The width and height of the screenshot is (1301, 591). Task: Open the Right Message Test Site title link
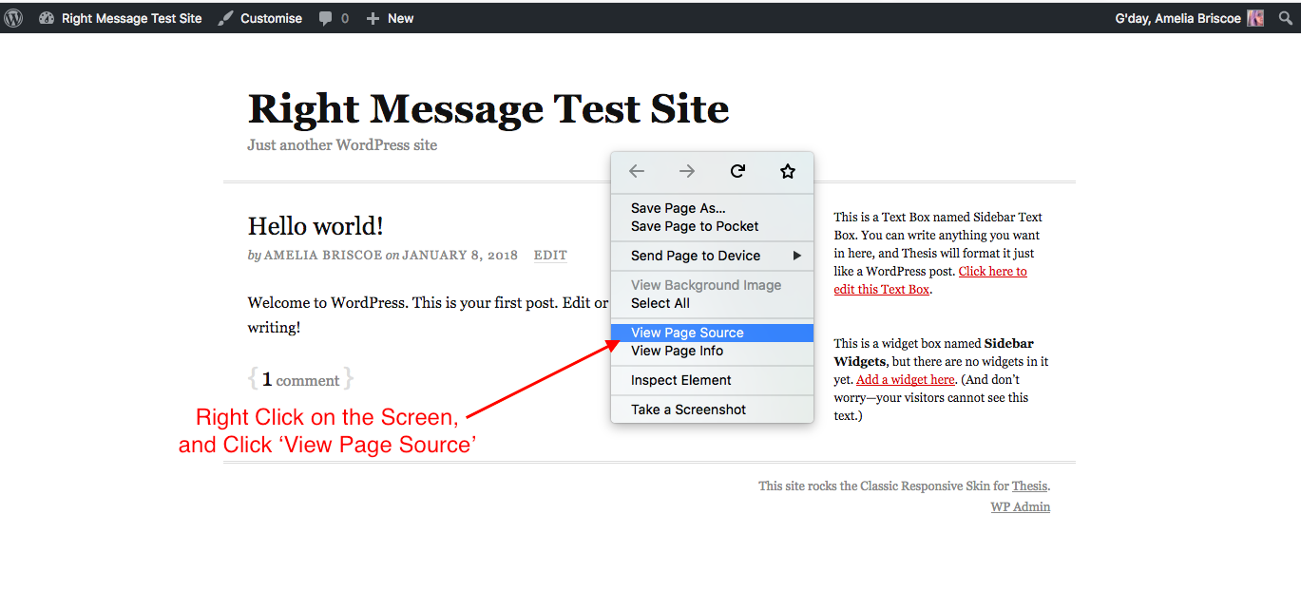tap(488, 109)
